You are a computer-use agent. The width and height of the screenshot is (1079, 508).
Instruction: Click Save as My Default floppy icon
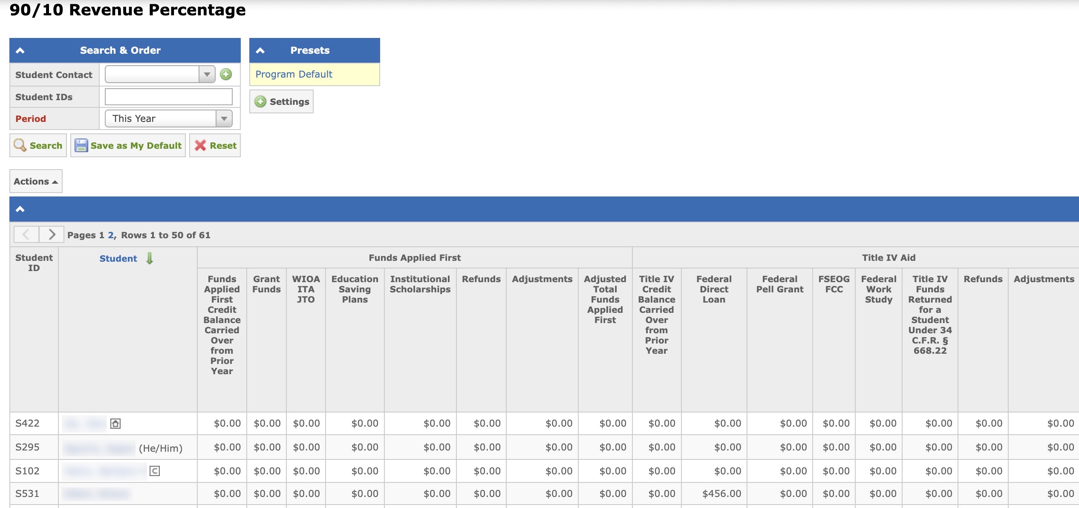[81, 145]
